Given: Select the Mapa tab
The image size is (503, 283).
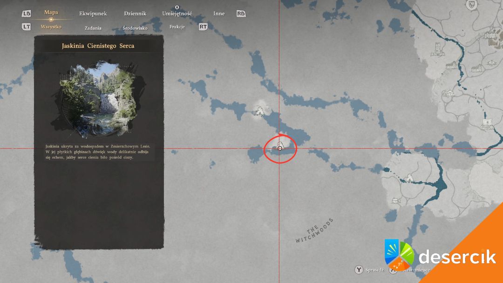Looking at the screenshot, I should pos(51,13).
